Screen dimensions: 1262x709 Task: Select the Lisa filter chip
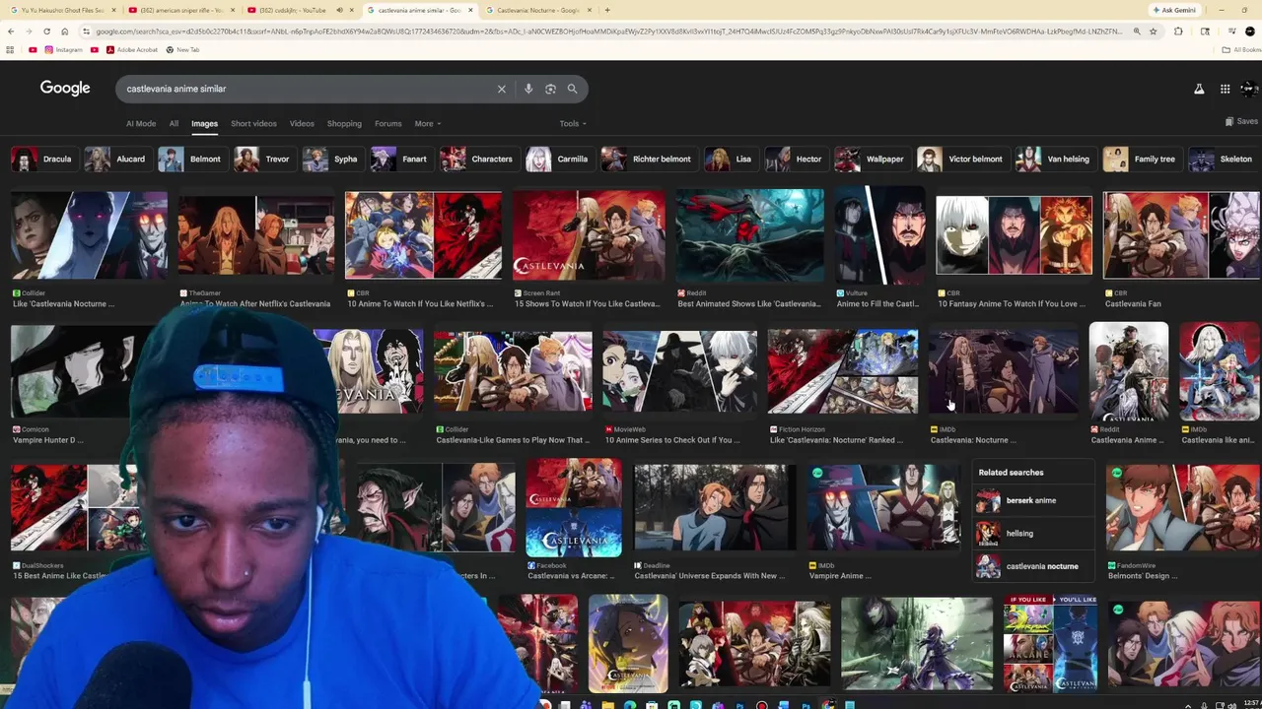731,159
